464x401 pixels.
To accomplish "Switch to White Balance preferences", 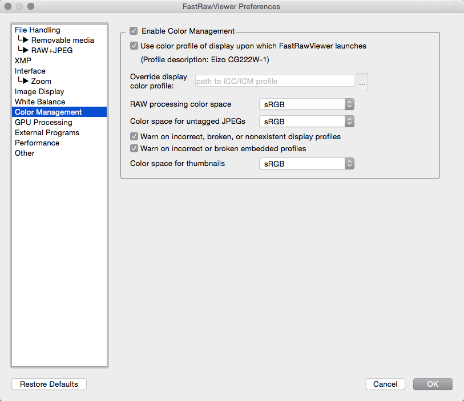I will click(x=59, y=102).
